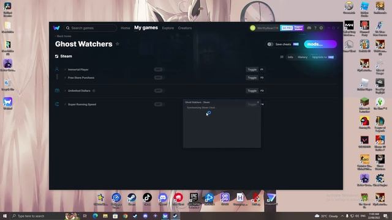Click the Modern Warfare MW desktop shortcut
392x220 pixels.
(x=349, y=29)
